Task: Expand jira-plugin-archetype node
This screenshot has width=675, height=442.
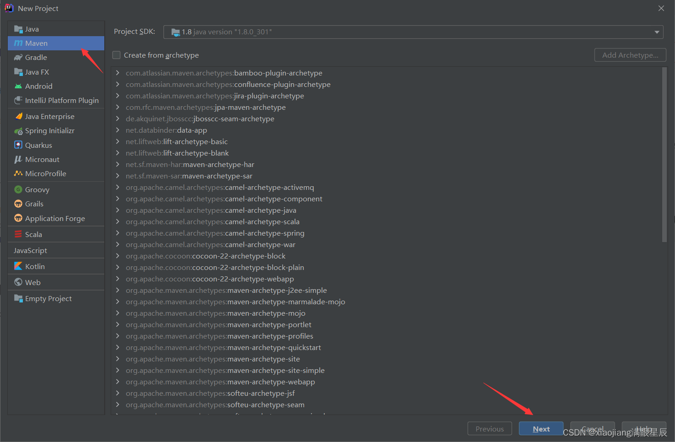Action: click(118, 96)
